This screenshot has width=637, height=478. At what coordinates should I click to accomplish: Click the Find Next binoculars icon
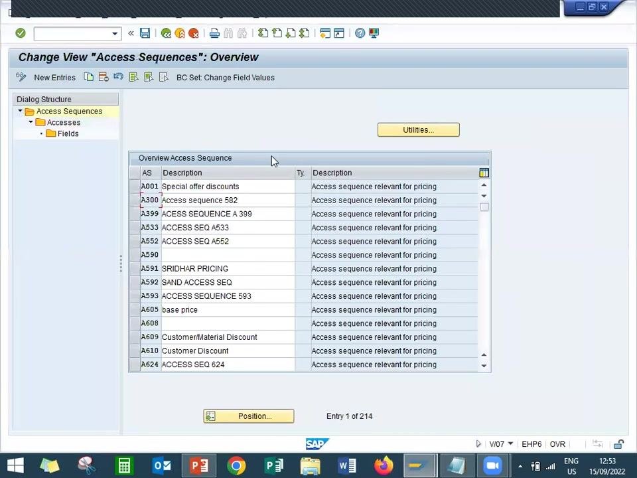pos(242,33)
